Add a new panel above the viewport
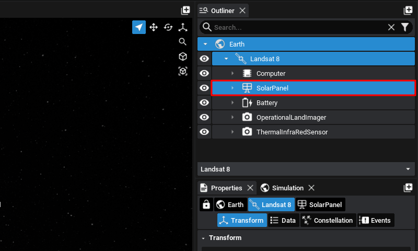This screenshot has height=251, width=418. click(x=185, y=10)
